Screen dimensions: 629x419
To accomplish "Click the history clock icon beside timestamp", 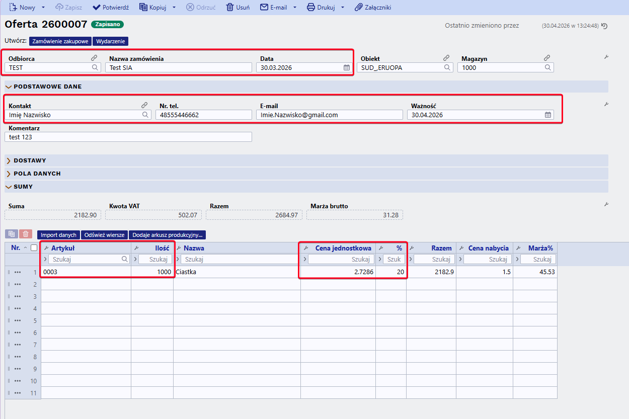I will (604, 26).
